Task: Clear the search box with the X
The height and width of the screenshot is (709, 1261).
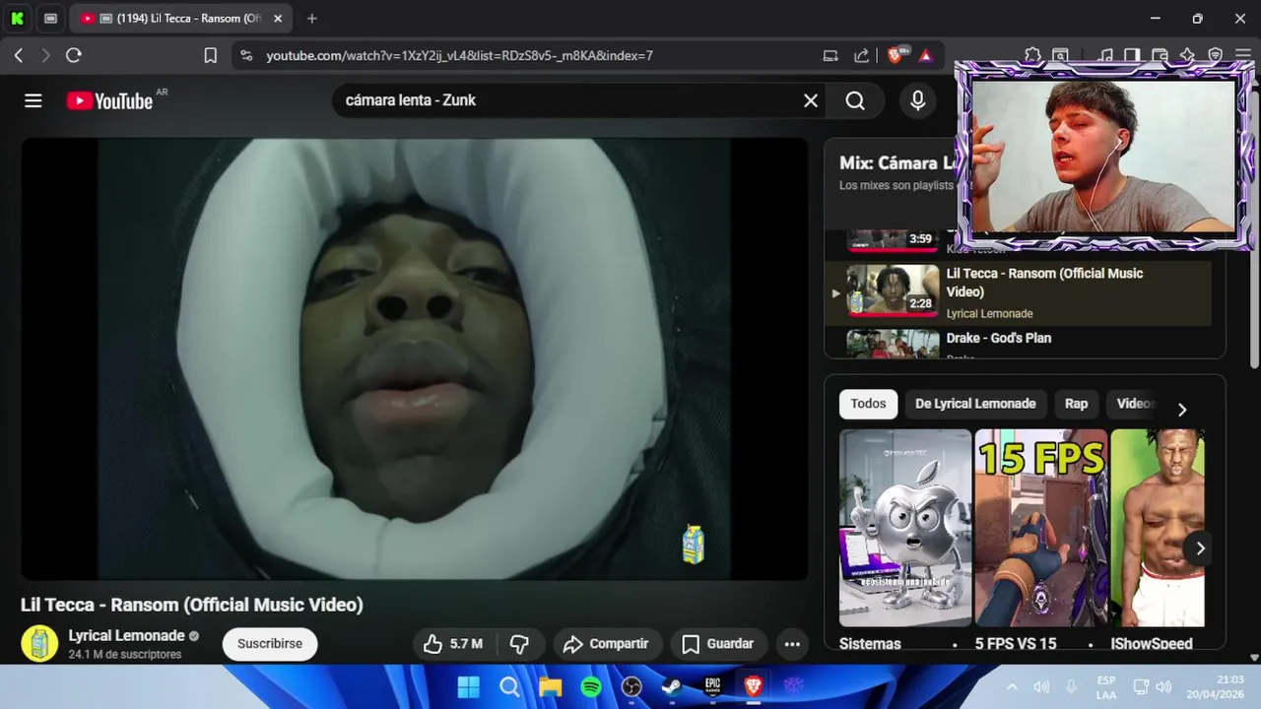Action: tap(811, 100)
